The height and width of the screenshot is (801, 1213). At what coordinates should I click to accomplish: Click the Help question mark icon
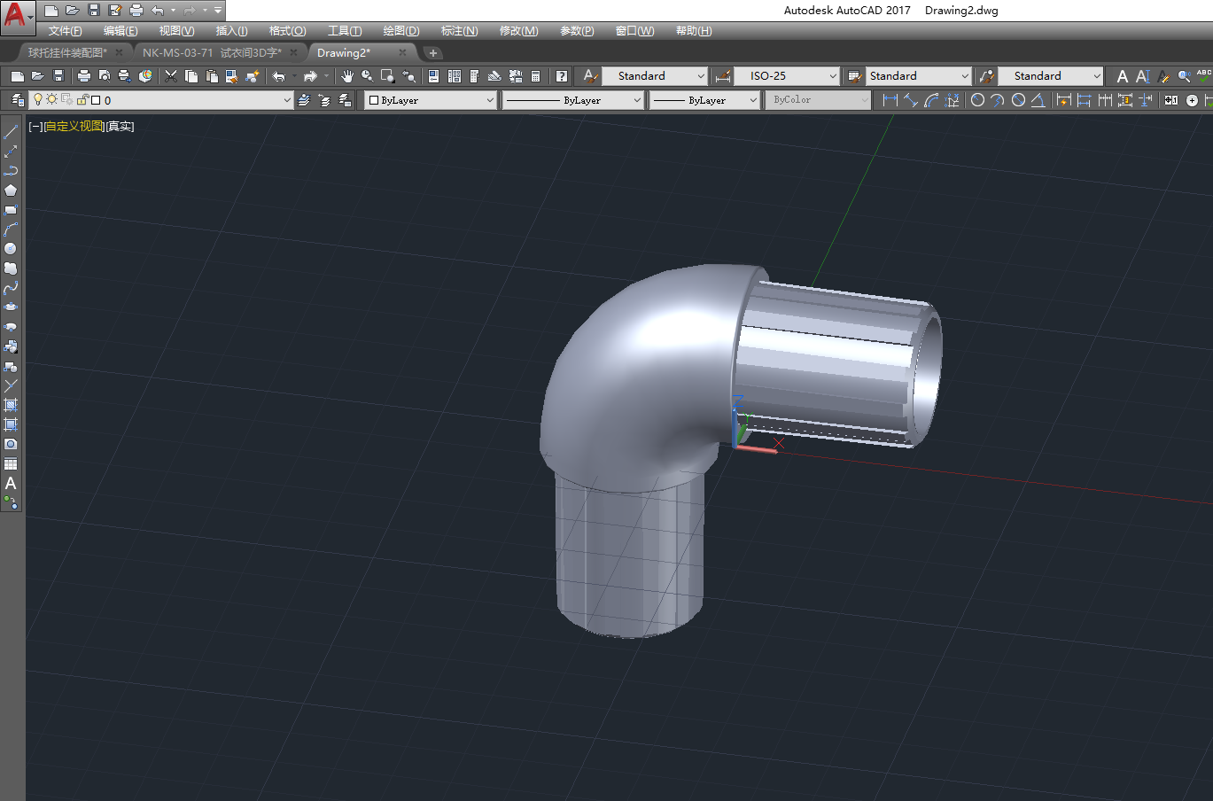click(562, 76)
